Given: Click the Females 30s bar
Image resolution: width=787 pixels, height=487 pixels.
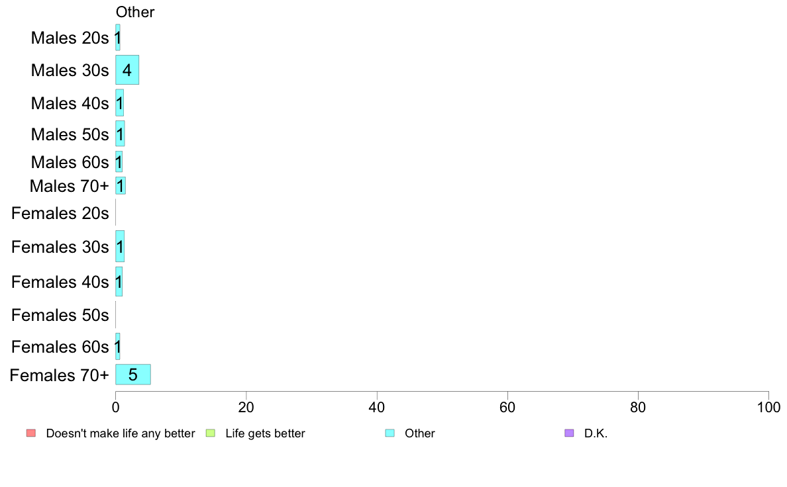Looking at the screenshot, I should [x=120, y=246].
